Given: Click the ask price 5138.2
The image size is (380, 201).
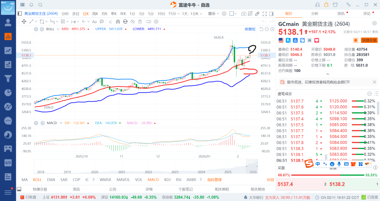Looking at the screenshot, I should tap(337, 184).
